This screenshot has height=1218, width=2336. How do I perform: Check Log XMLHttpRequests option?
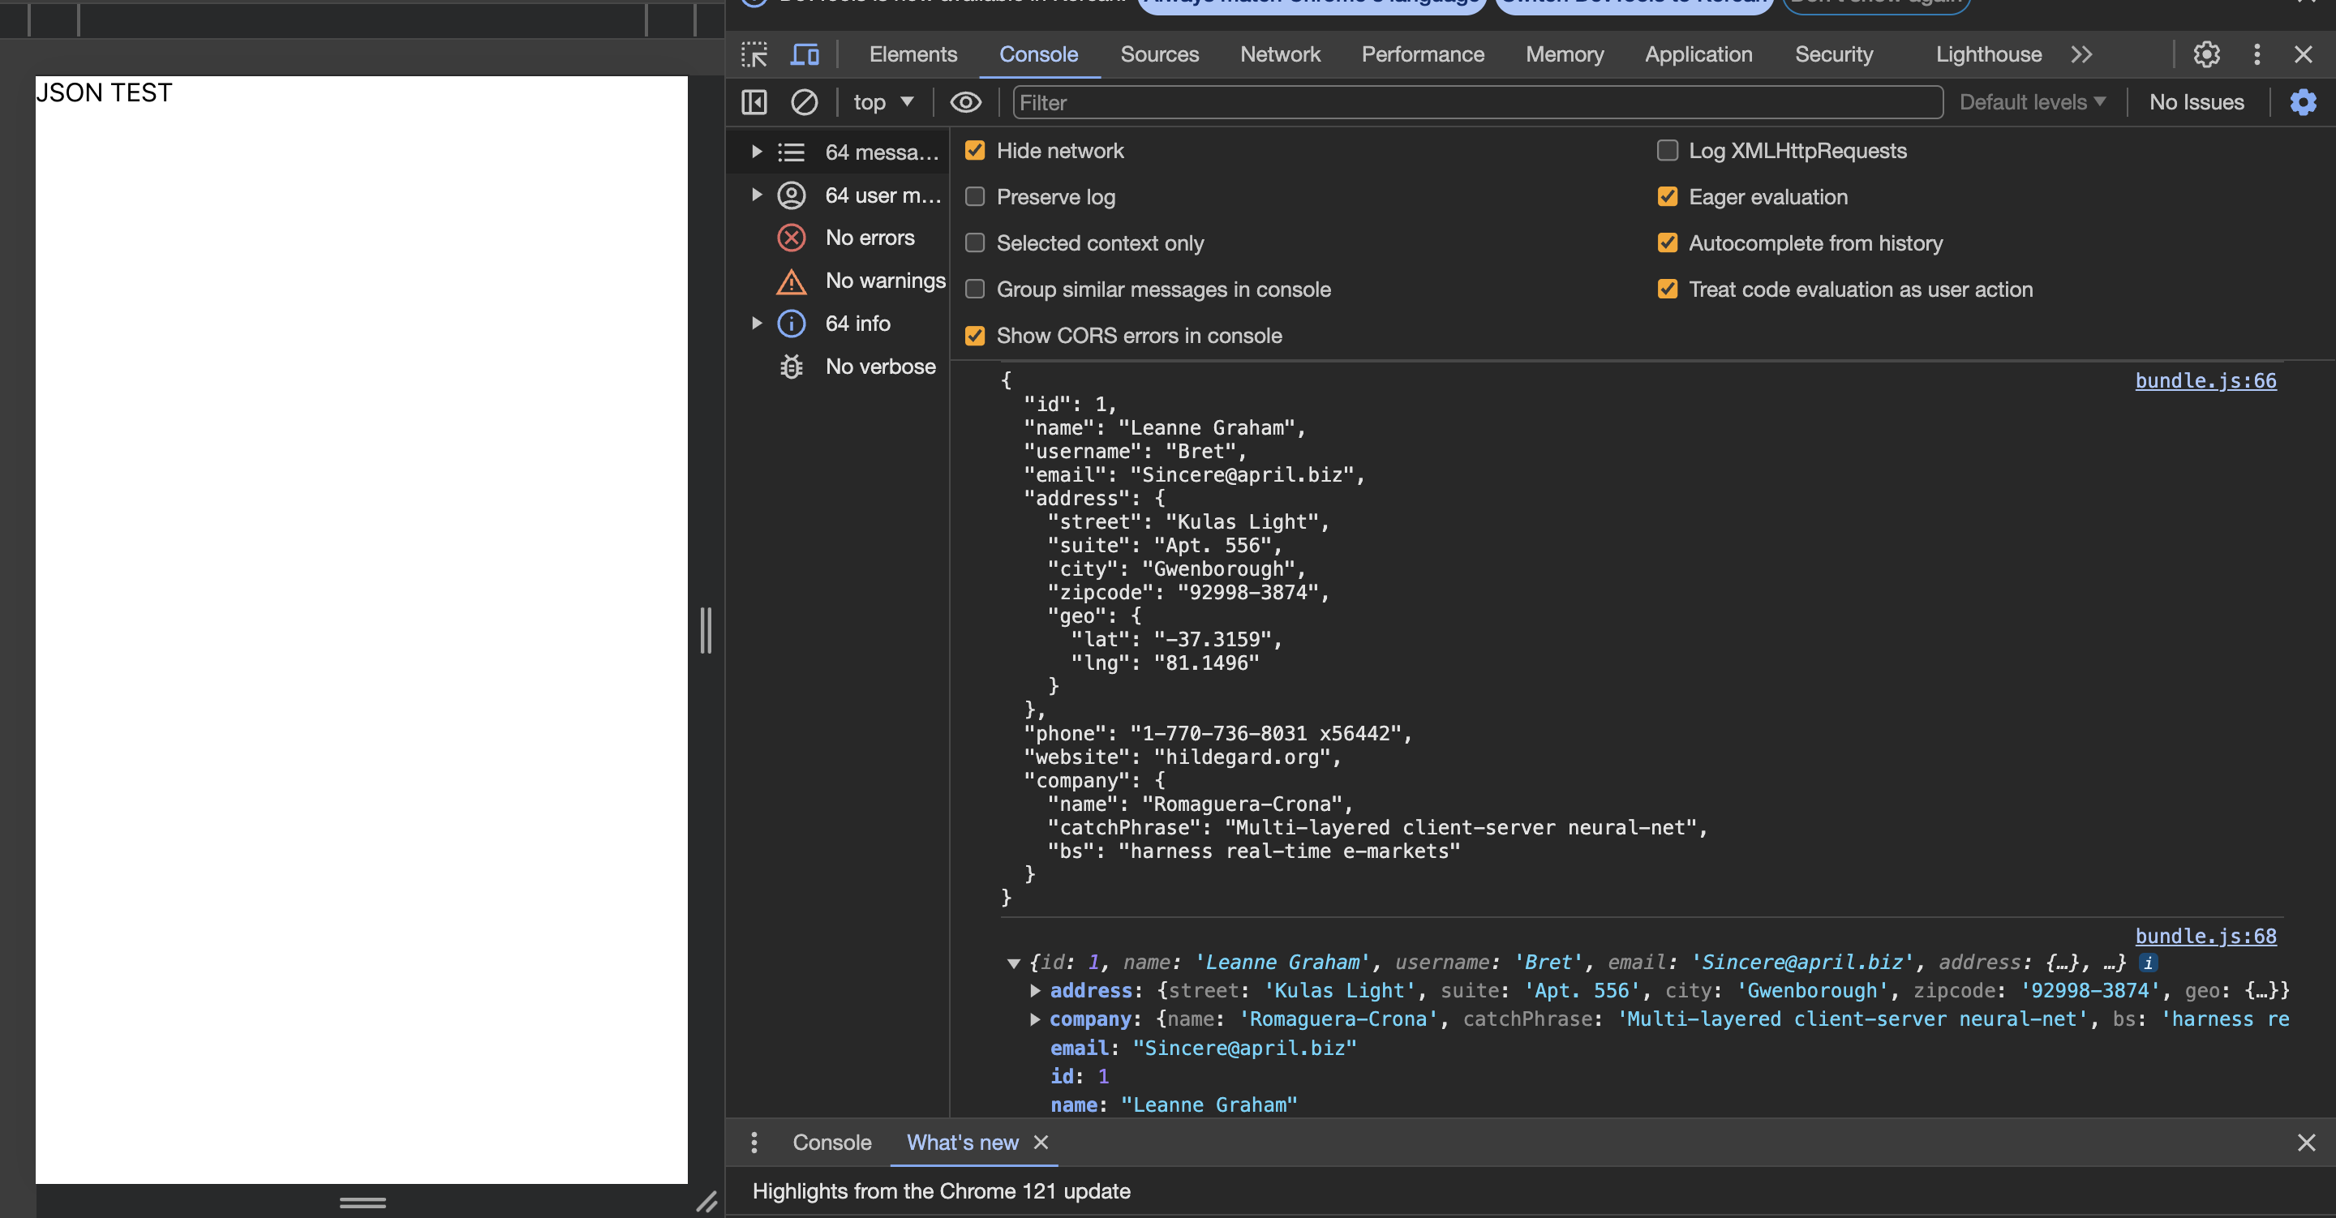[x=1667, y=151]
